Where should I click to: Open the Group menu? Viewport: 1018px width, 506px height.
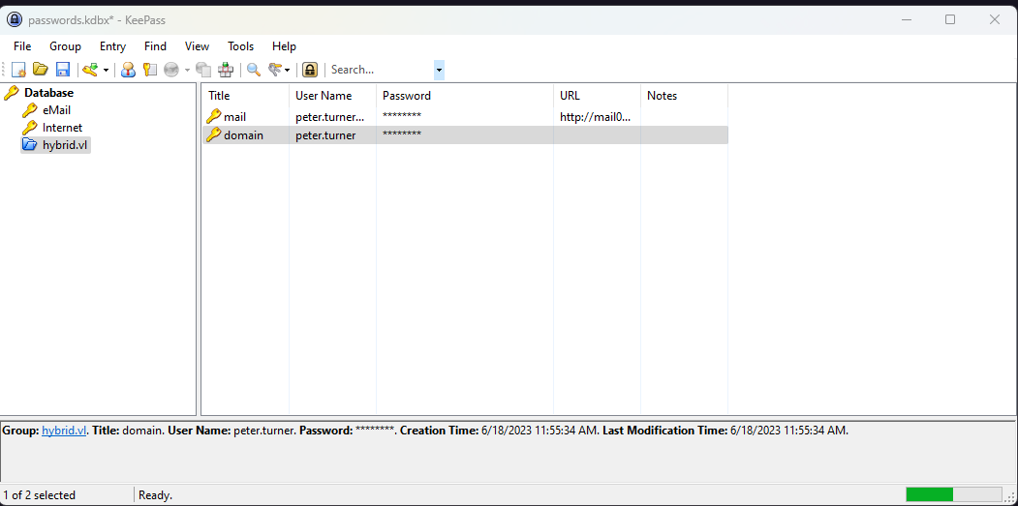tap(66, 46)
